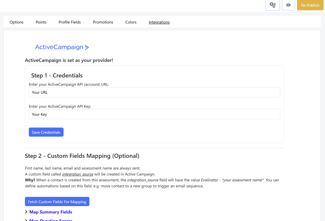Switch to the Points tab

(41, 22)
